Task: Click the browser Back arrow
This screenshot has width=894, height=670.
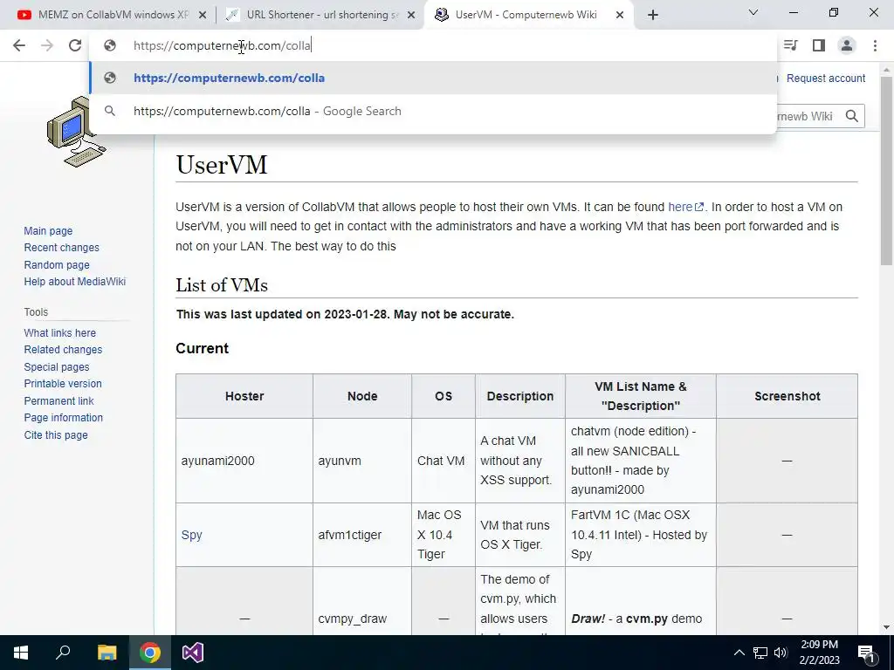Action: (x=19, y=45)
